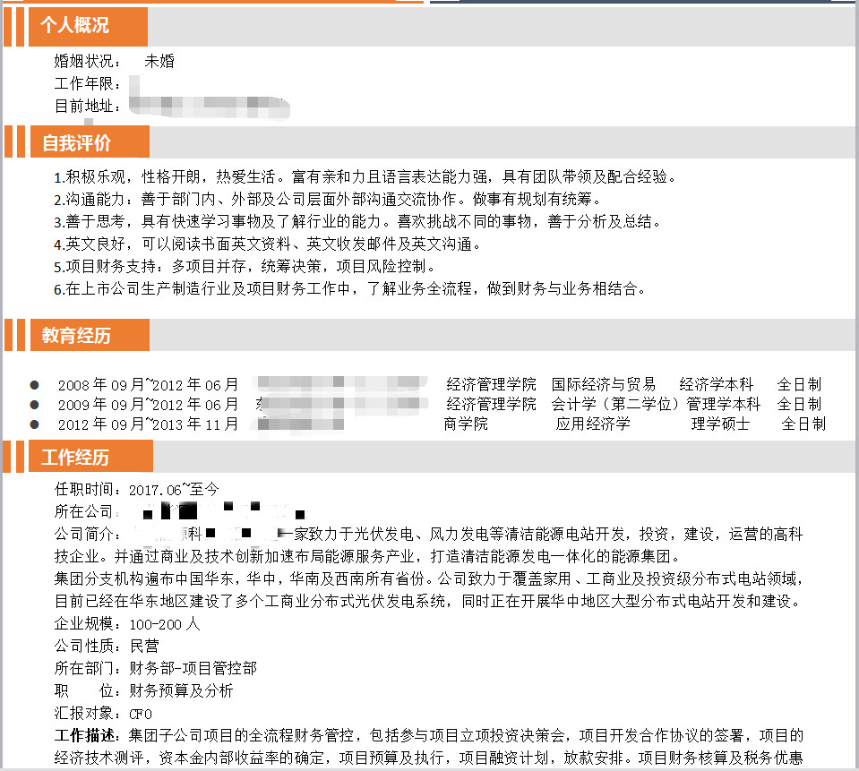Select the 个人概况 section header
Screen dimensions: 859x771
(x=75, y=26)
